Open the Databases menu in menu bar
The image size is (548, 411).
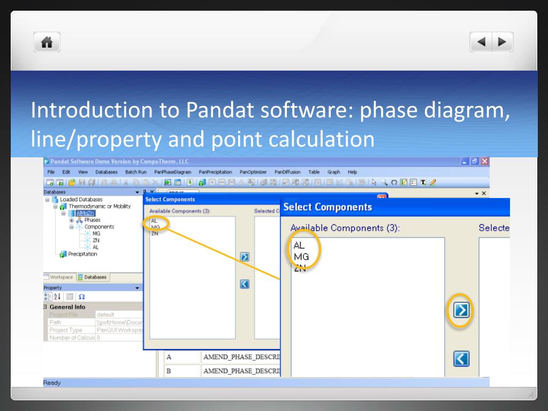coord(106,172)
